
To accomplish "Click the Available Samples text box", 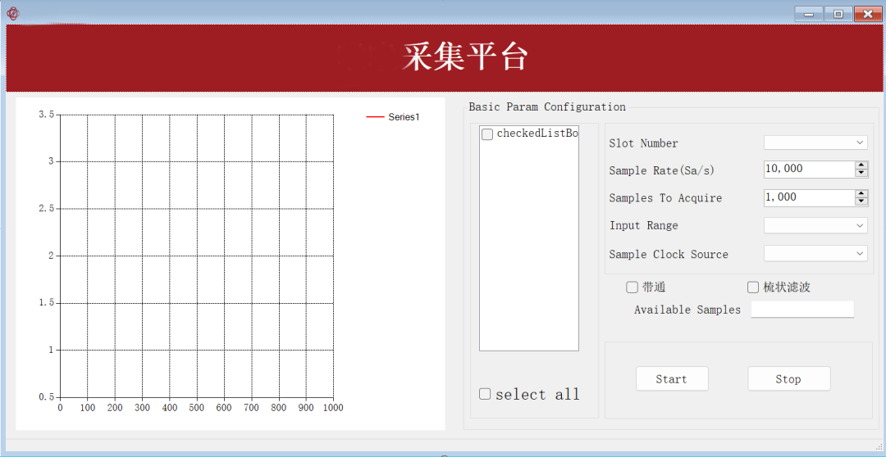I will (802, 310).
